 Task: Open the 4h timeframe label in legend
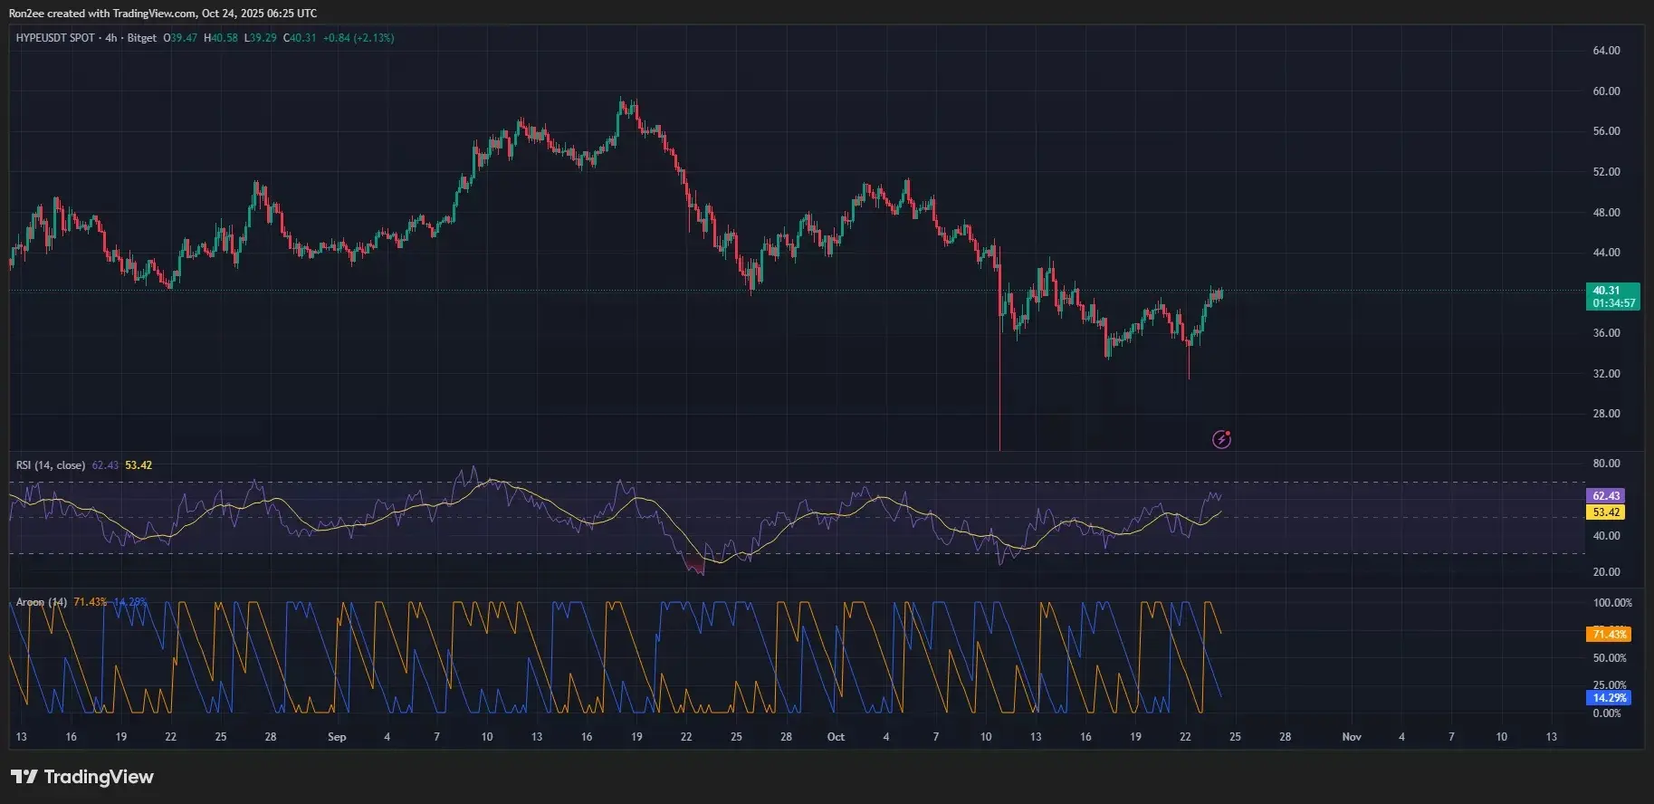(111, 38)
